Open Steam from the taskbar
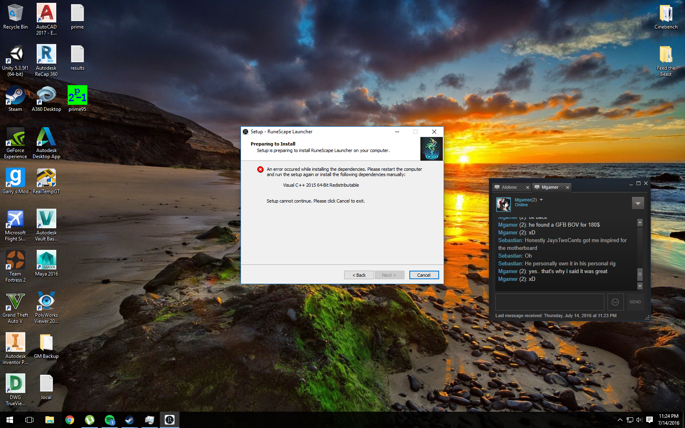The image size is (685, 428). (130, 420)
